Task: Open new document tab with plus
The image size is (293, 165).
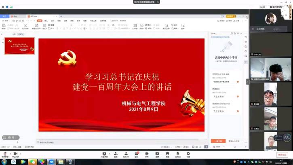Action: tap(61, 17)
